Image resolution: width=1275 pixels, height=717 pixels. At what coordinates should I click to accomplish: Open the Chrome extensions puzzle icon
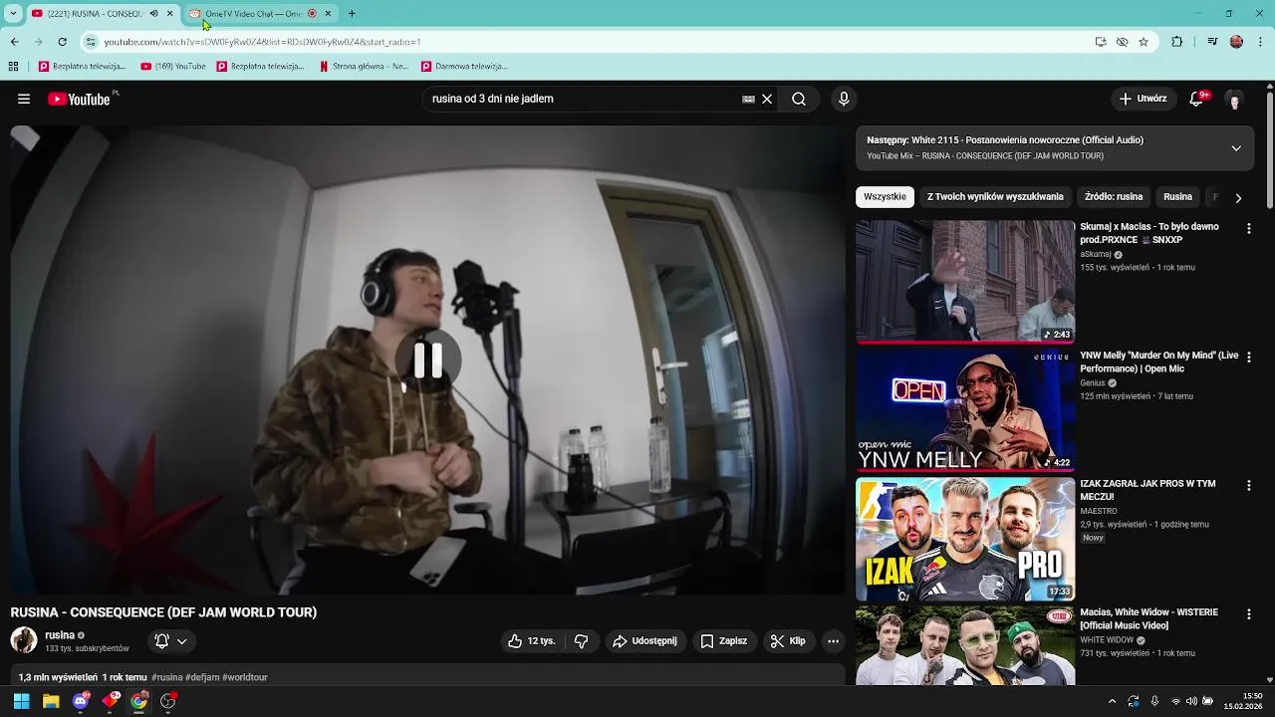[x=1177, y=42]
